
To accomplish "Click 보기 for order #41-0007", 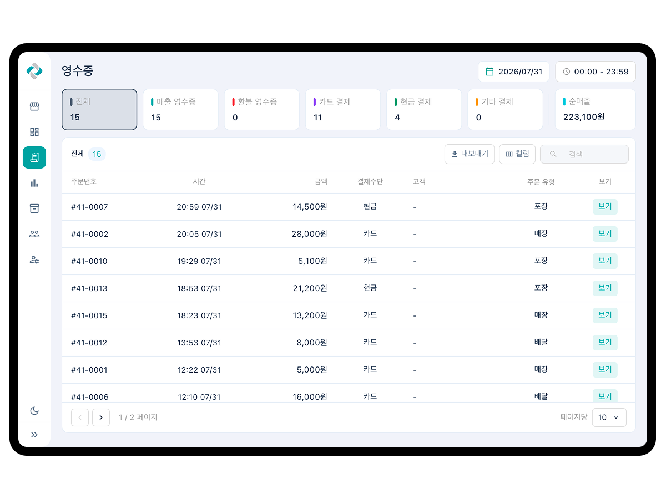I will tap(605, 207).
